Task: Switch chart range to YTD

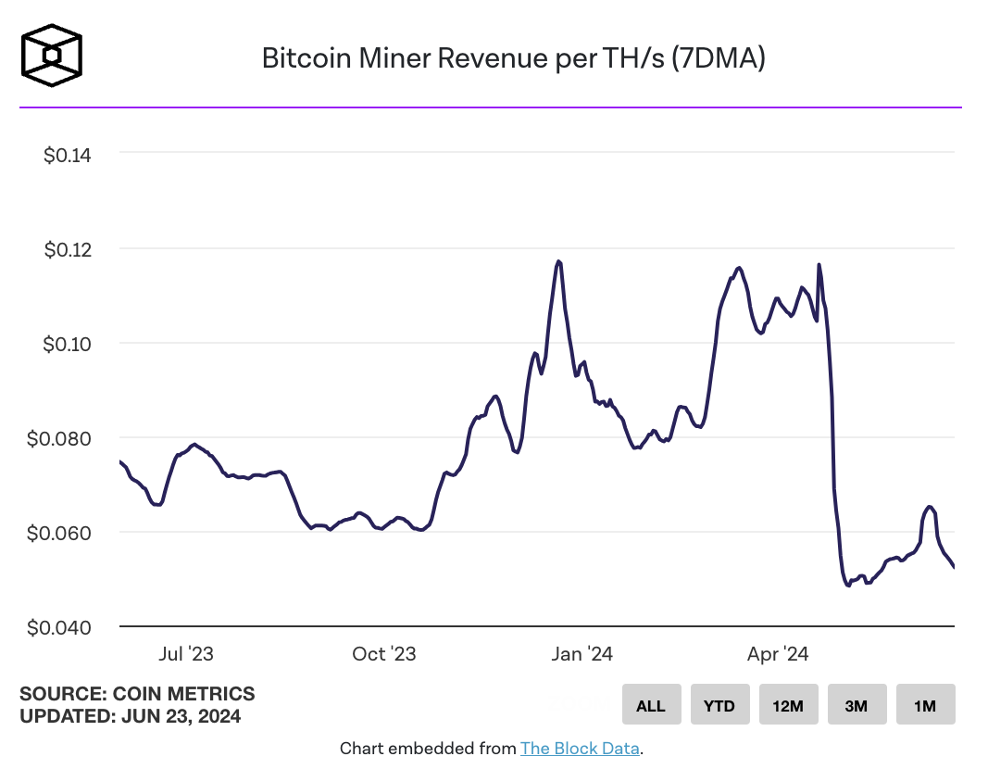Action: (719, 705)
